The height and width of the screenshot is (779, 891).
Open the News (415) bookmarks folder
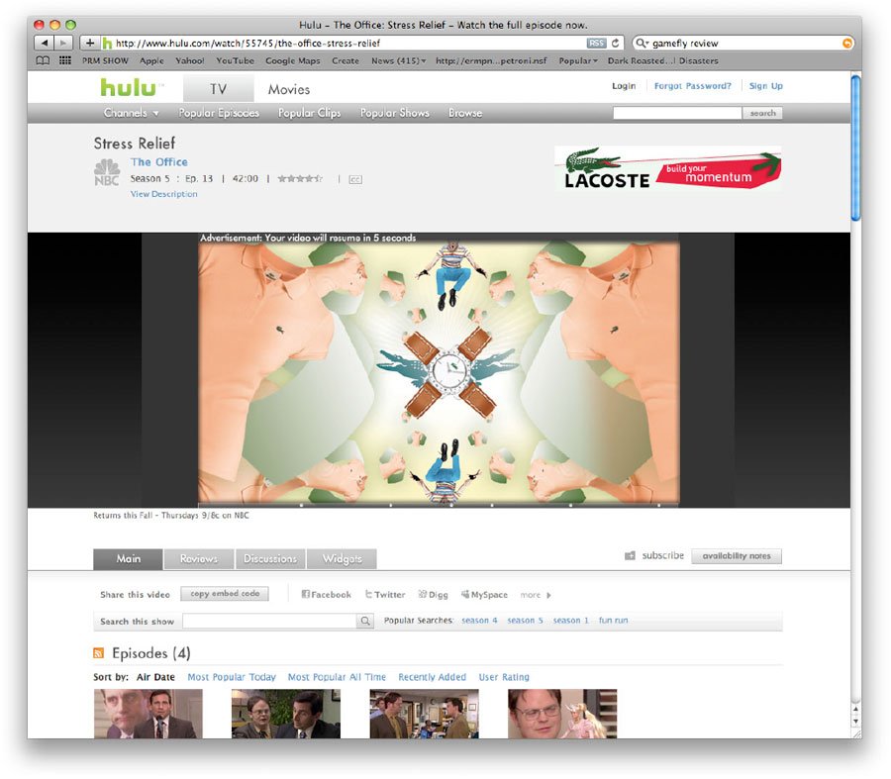398,60
